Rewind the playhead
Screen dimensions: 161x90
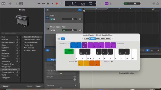click(x=39, y=3)
